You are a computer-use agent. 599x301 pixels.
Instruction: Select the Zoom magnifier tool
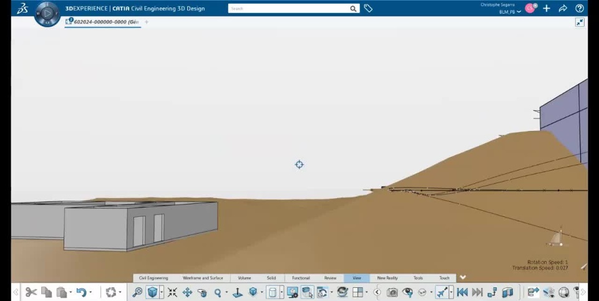[217, 293]
